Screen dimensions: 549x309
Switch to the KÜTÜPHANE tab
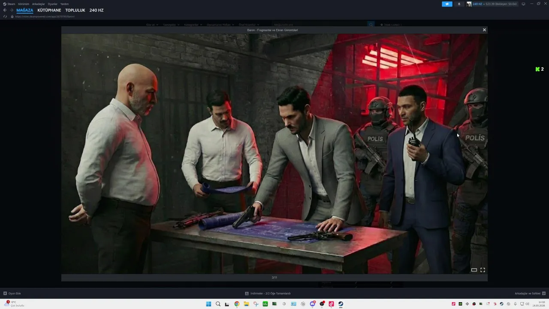(49, 10)
